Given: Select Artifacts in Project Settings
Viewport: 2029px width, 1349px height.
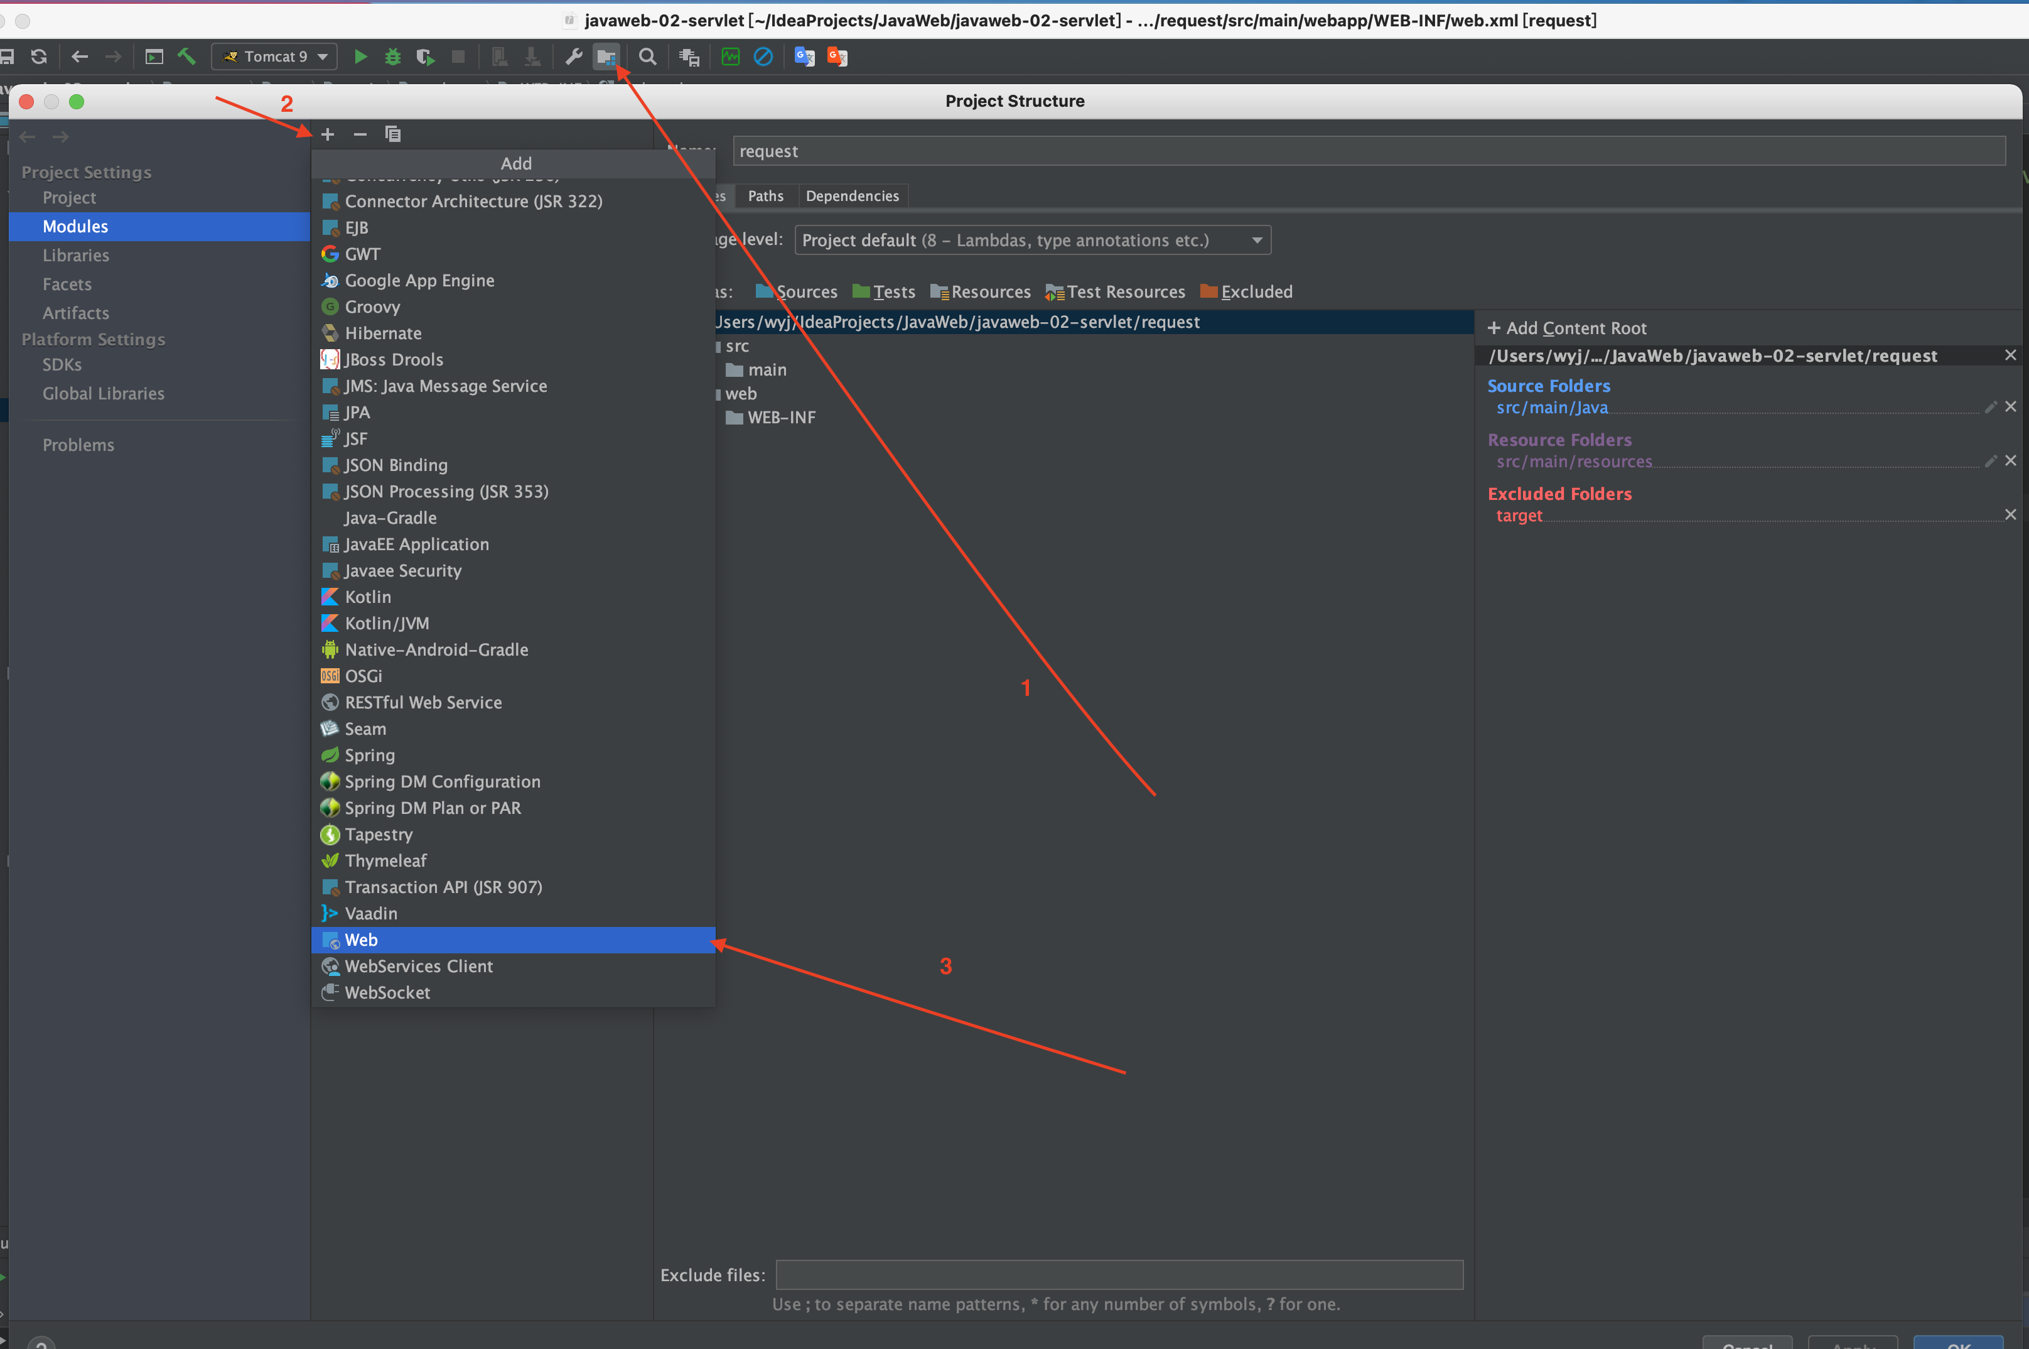Looking at the screenshot, I should [x=76, y=313].
